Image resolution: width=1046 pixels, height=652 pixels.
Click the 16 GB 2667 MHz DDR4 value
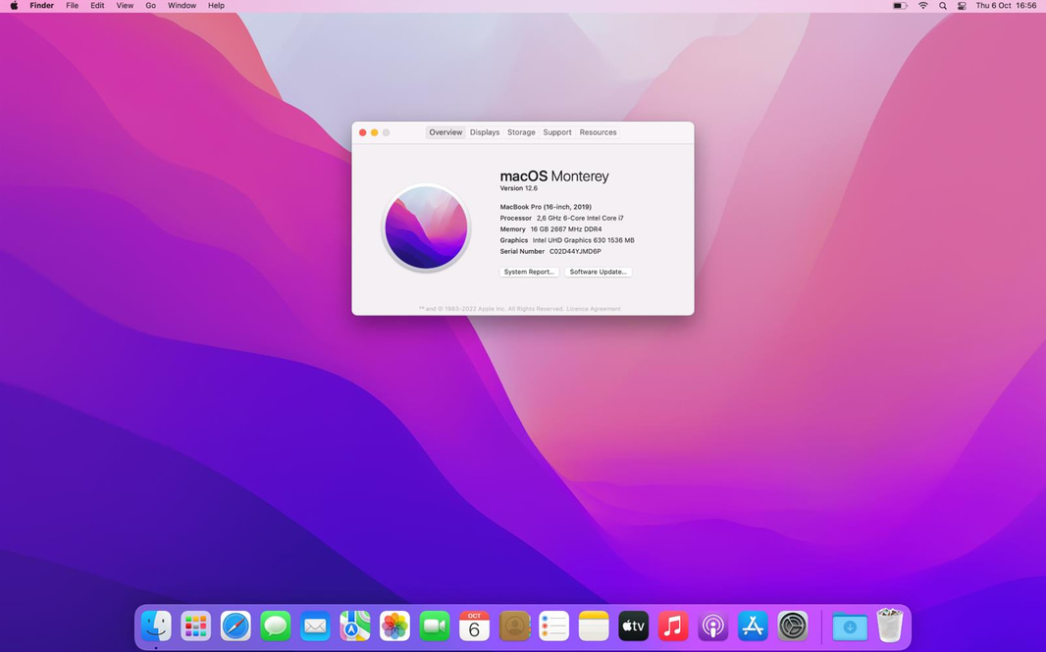(x=566, y=229)
